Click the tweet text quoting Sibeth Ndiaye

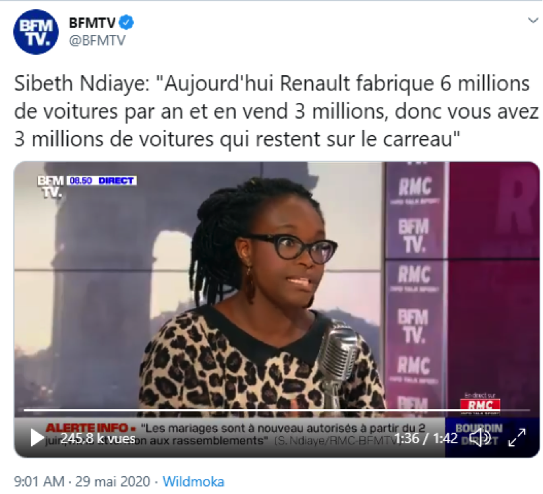[276, 111]
